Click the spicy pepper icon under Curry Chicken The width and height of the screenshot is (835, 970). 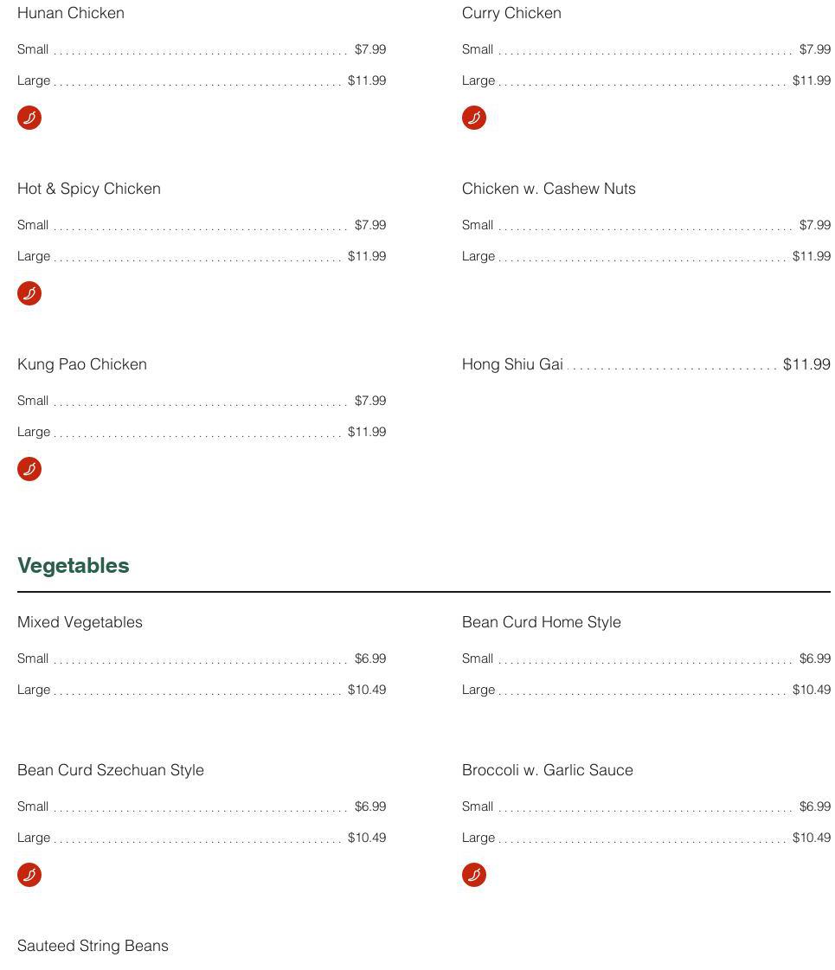pos(474,118)
